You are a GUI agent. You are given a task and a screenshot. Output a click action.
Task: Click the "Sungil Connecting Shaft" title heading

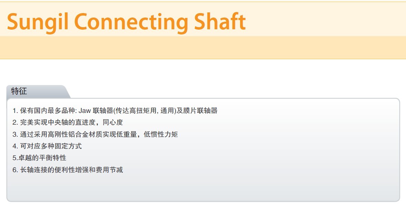(x=126, y=21)
